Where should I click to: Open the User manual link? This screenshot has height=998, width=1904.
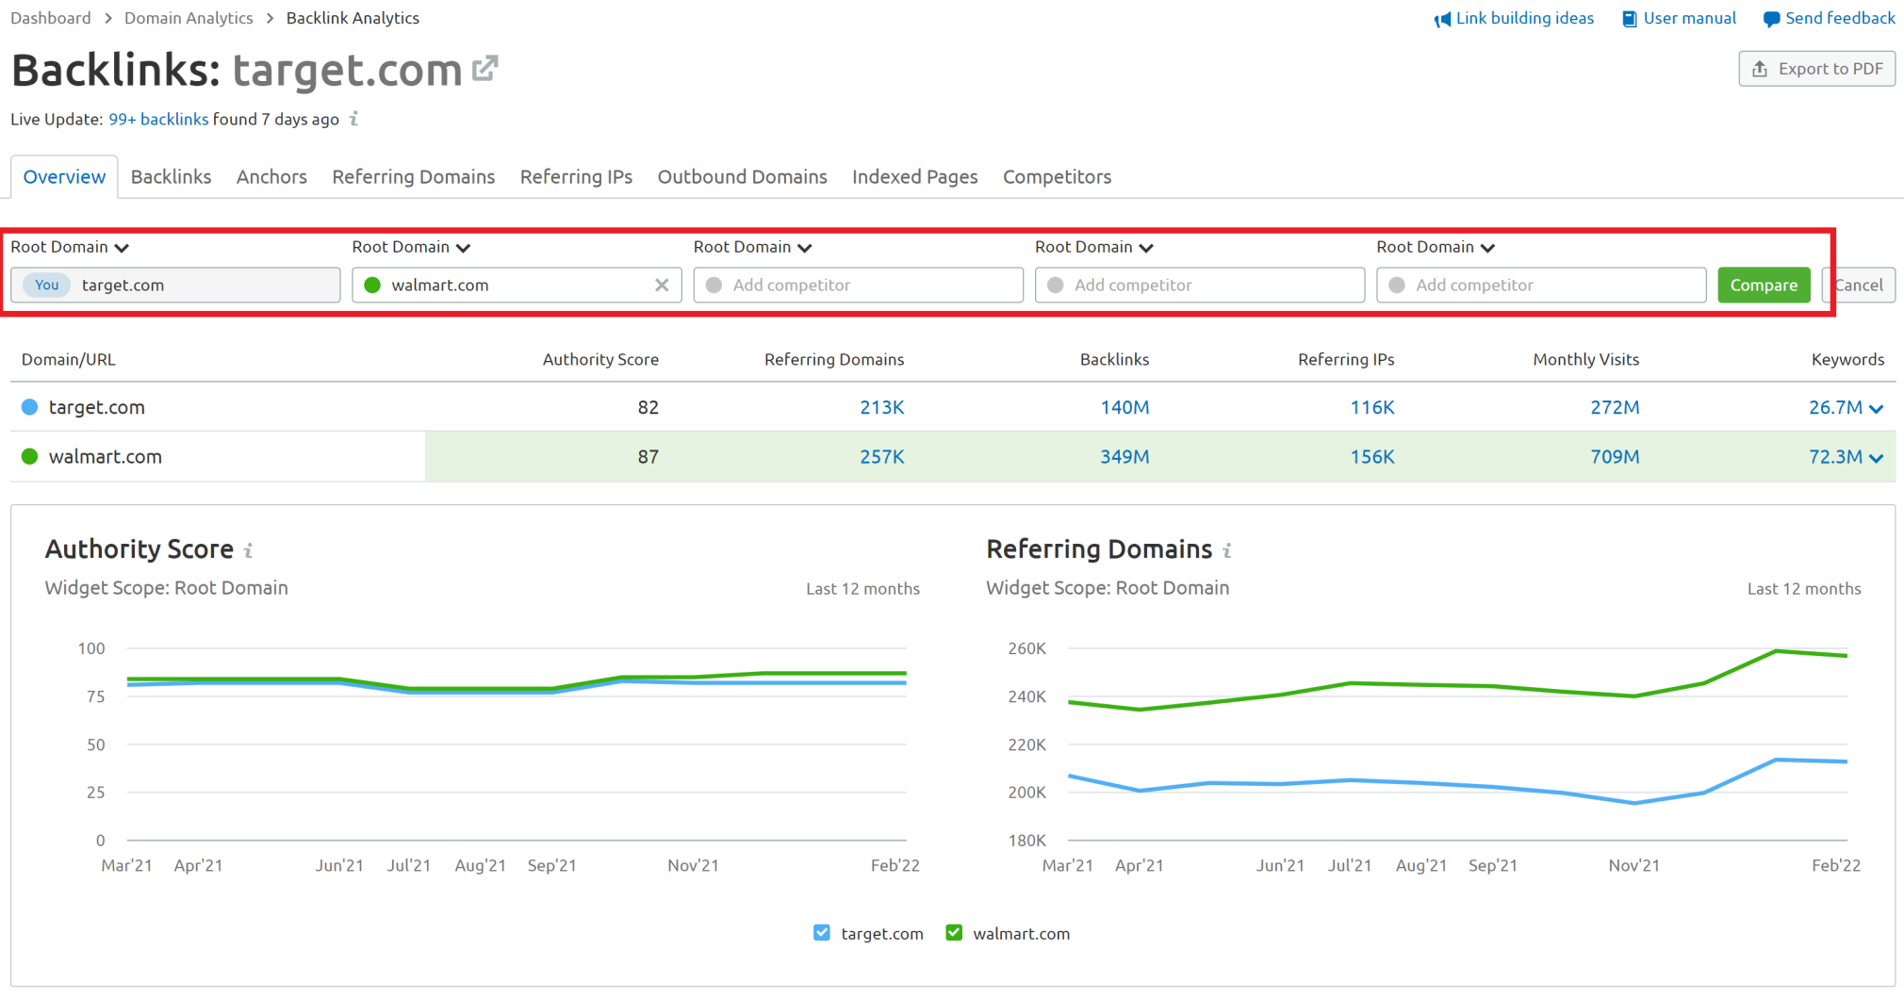tap(1689, 18)
